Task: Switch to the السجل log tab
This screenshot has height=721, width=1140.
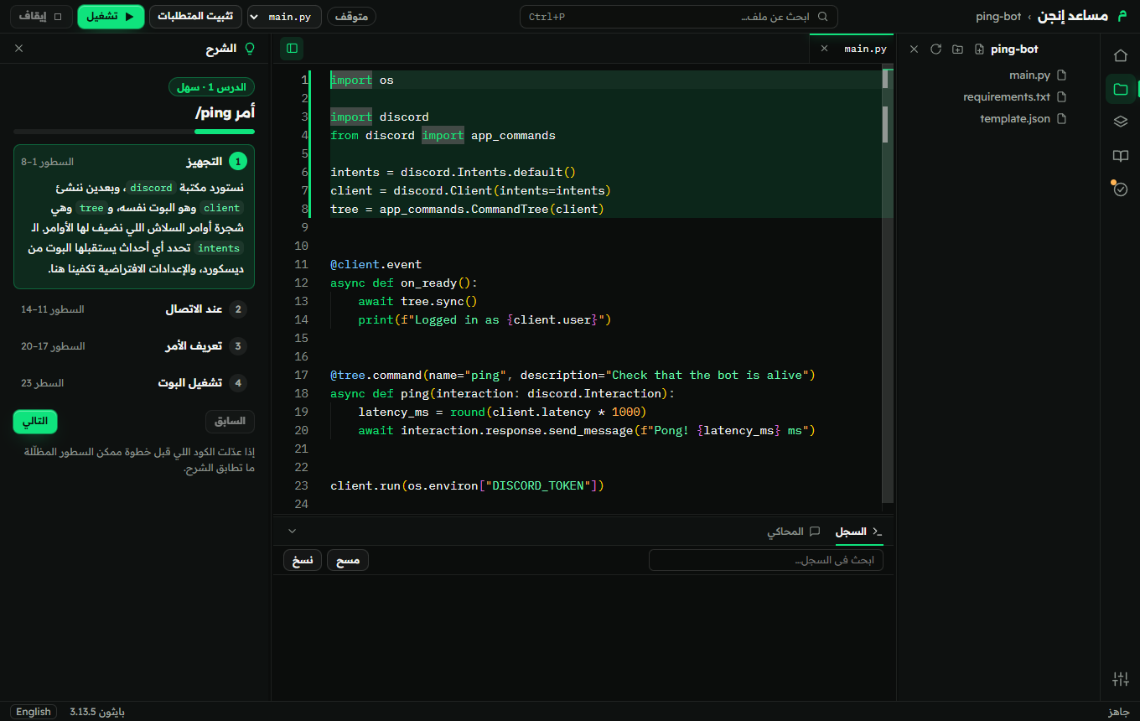Action: point(859,532)
